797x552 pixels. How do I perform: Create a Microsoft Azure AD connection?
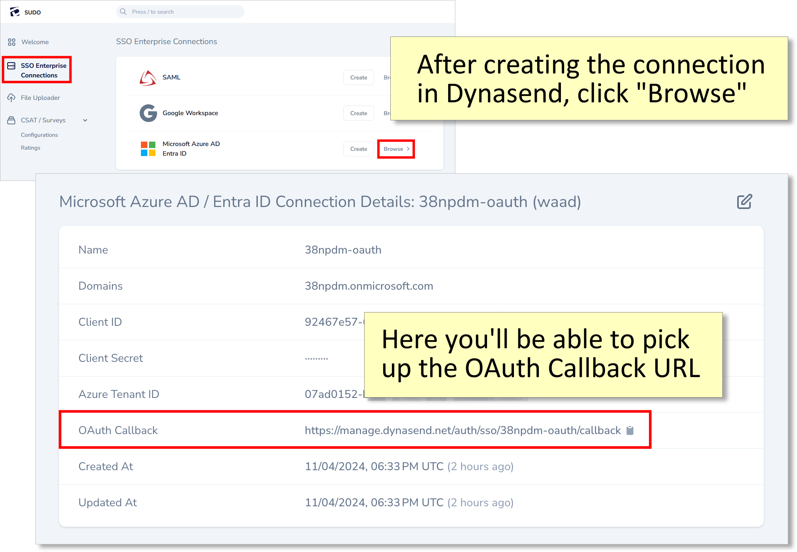[x=359, y=149]
